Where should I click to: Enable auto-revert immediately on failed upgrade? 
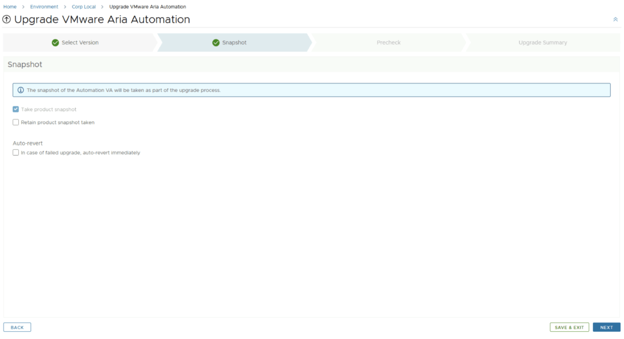16,153
